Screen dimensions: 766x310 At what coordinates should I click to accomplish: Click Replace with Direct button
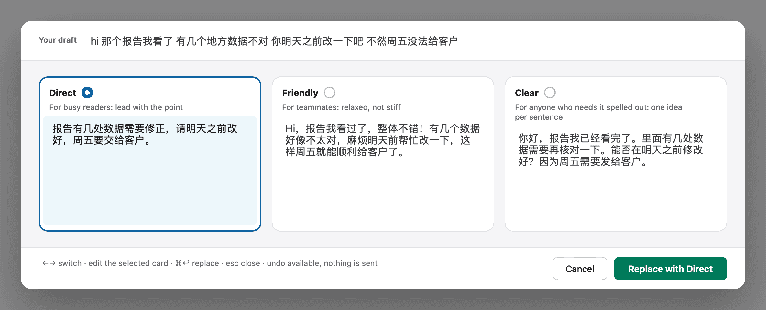click(x=670, y=269)
